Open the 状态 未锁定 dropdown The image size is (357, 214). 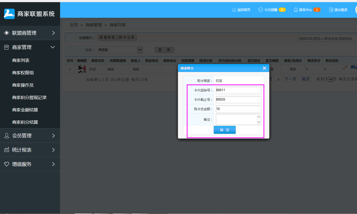140,50
